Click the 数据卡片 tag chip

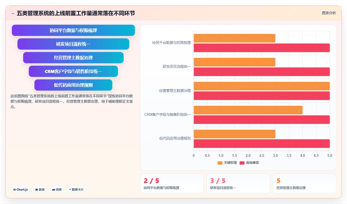coord(76,190)
